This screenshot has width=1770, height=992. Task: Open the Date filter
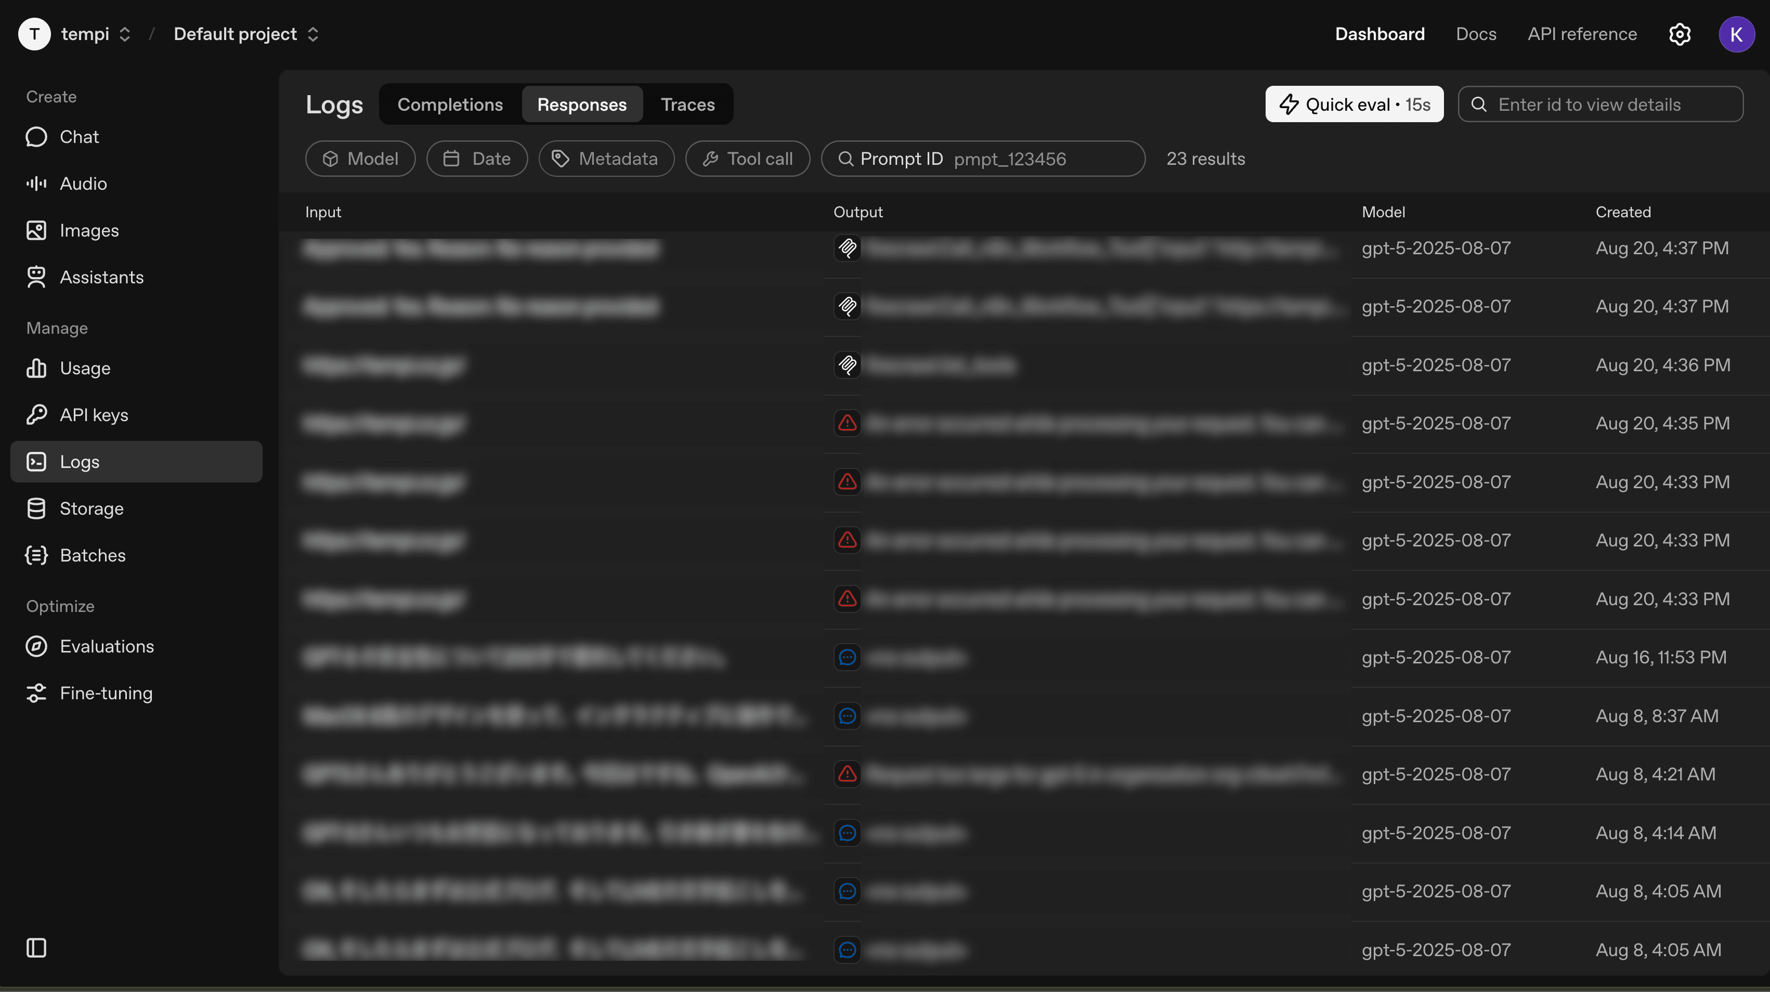pyautogui.click(x=477, y=159)
